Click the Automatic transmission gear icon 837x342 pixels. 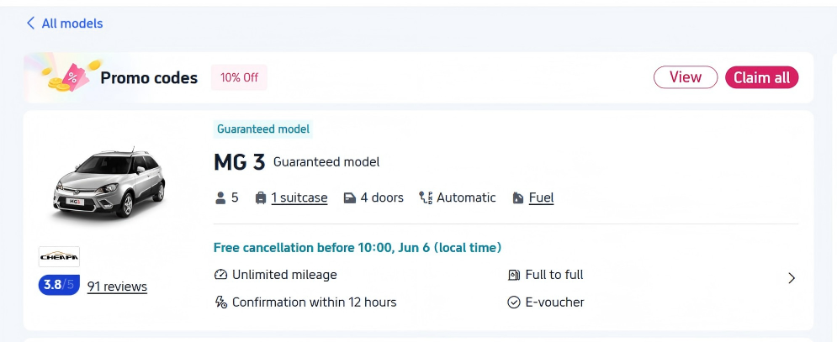pyautogui.click(x=426, y=198)
